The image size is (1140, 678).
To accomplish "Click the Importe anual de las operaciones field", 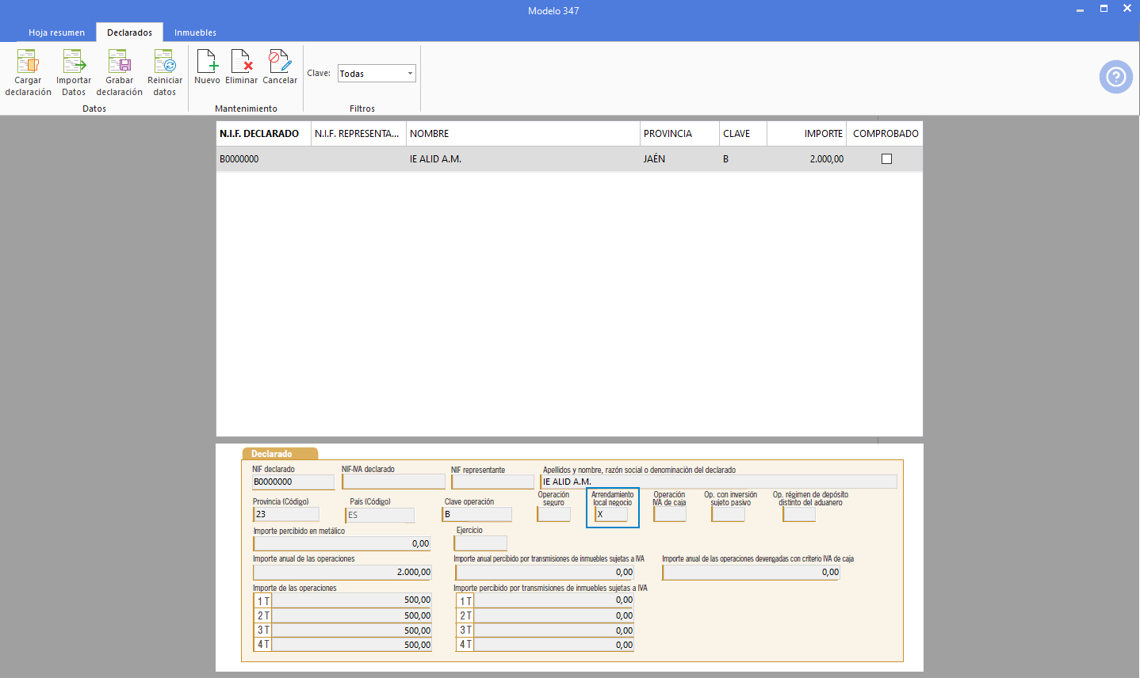I will tap(342, 572).
